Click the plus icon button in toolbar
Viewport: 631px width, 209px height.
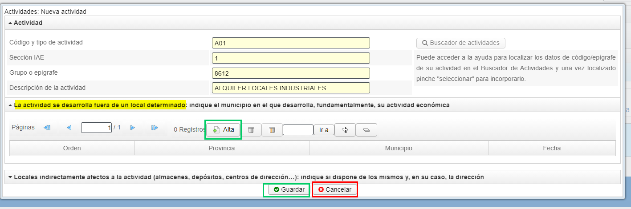click(344, 130)
